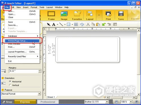This screenshot has height=105, width=141.
Task: Choose Printer/Page Setup menu item
Action: click(22, 41)
